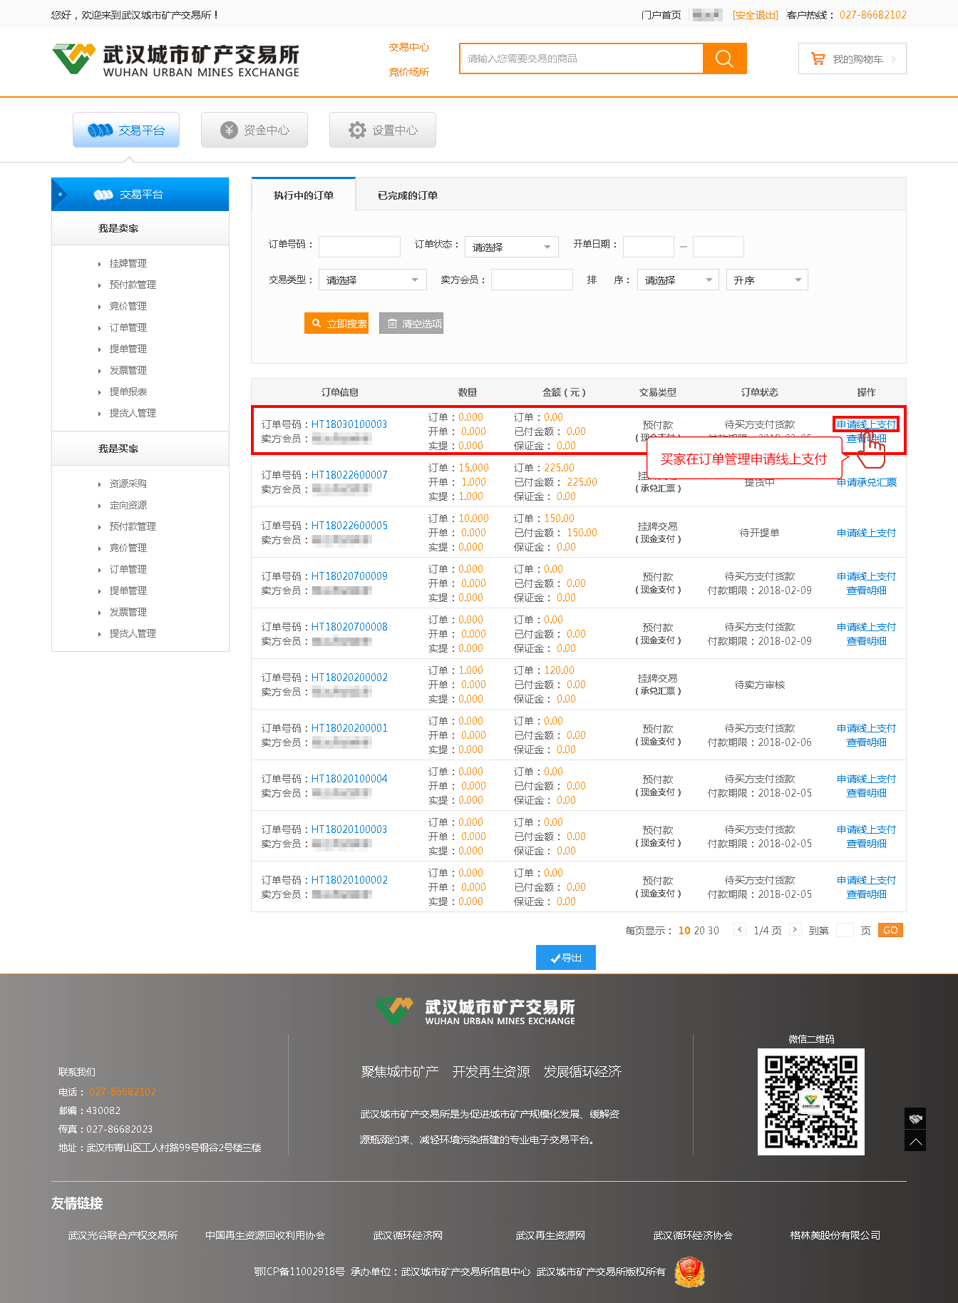This screenshot has height=1303, width=958.
Task: Click the 清空选项 button
Action: click(x=411, y=323)
